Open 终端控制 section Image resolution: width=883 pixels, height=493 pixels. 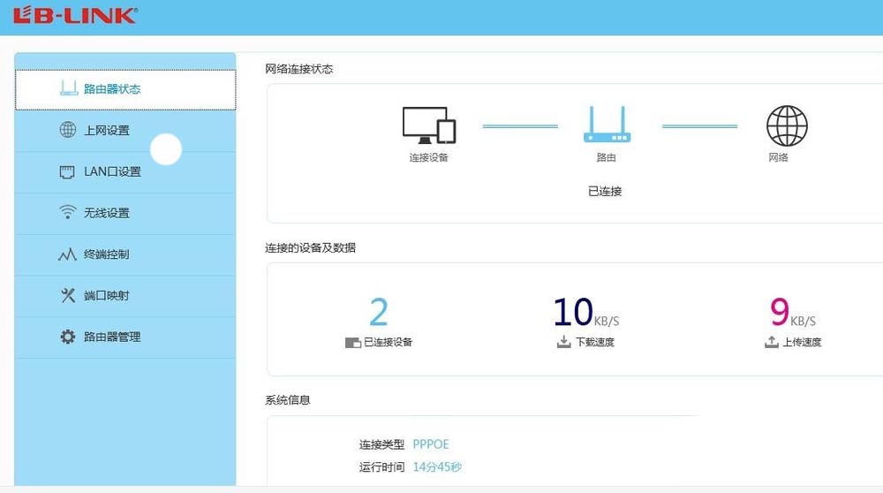[125, 254]
